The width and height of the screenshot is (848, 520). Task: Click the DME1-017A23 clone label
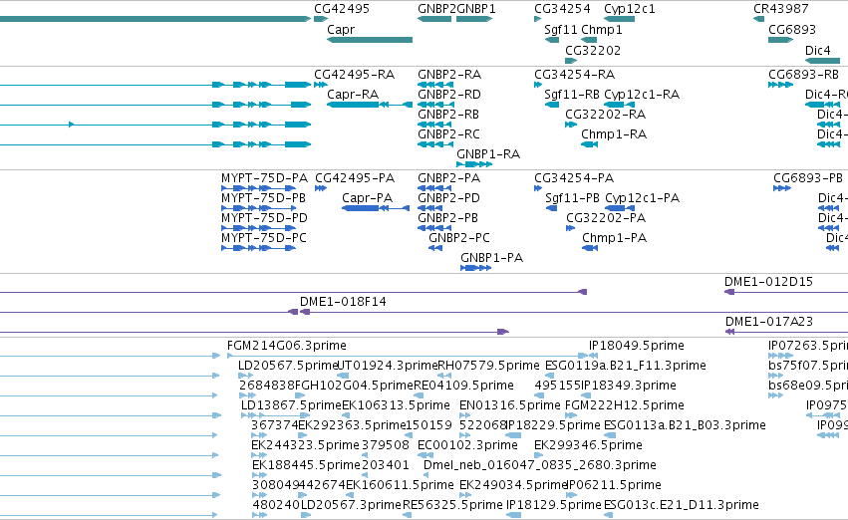769,322
